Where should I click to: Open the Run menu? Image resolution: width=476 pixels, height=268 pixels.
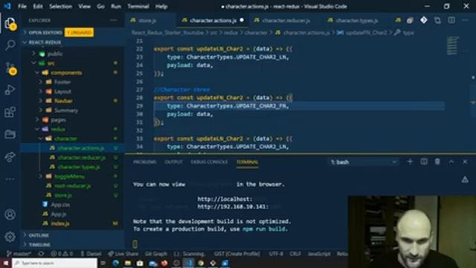tap(116, 7)
